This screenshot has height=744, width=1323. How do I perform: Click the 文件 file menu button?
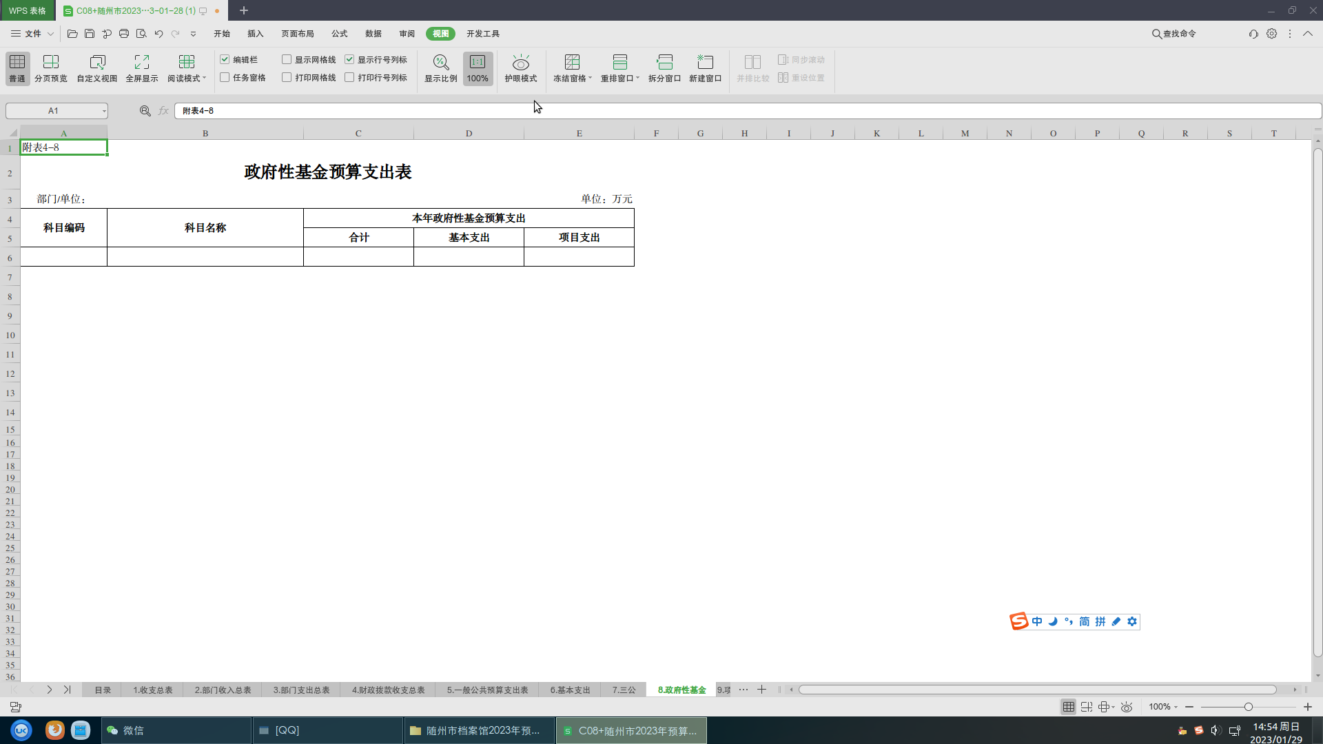pos(32,34)
